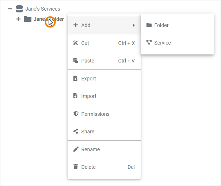
Task: Click the Add submenu arrow
Action: click(x=134, y=25)
